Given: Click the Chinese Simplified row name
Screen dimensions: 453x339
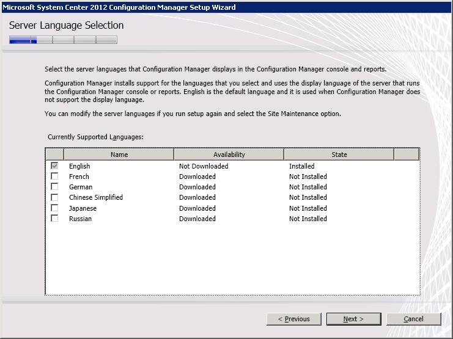Looking at the screenshot, I should [96, 197].
